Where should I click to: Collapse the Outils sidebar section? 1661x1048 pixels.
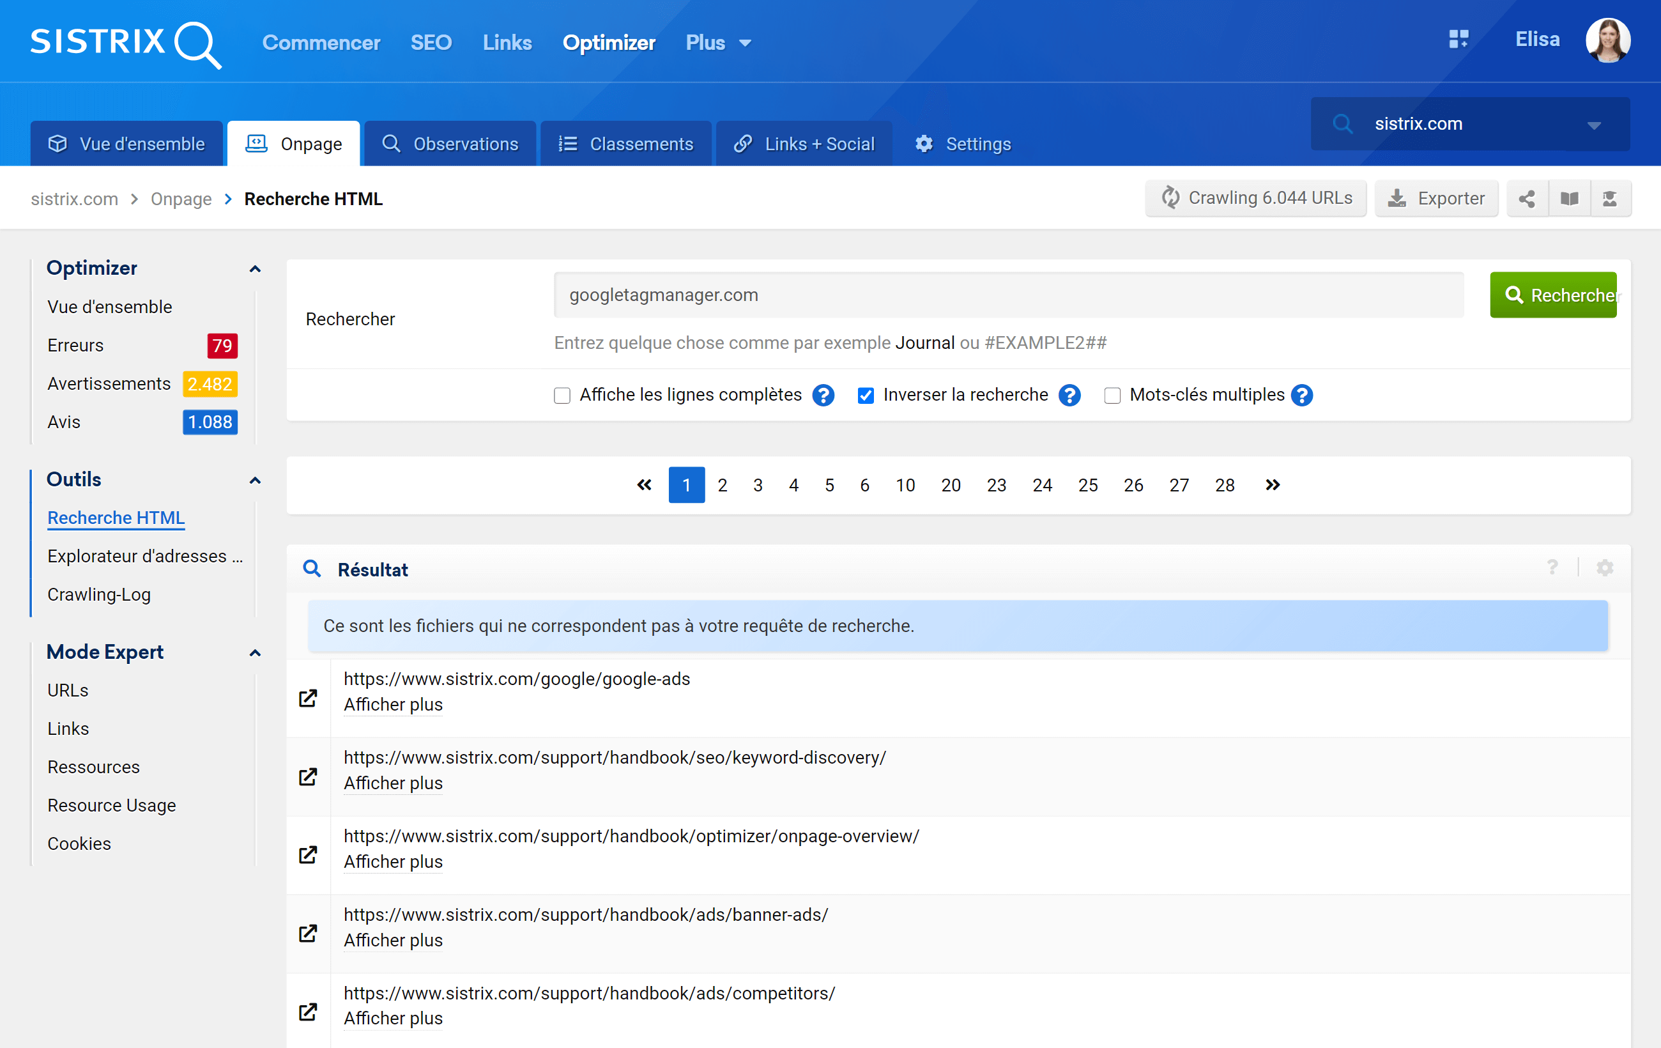click(x=256, y=481)
